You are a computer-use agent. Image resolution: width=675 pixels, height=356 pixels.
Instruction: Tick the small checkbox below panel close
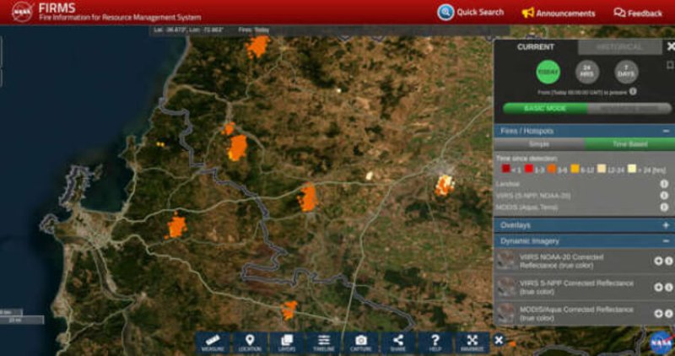[x=670, y=65]
